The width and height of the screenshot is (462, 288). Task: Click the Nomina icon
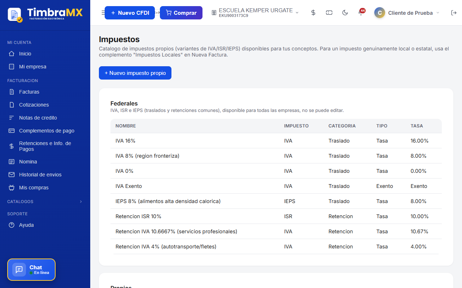pyautogui.click(x=12, y=162)
